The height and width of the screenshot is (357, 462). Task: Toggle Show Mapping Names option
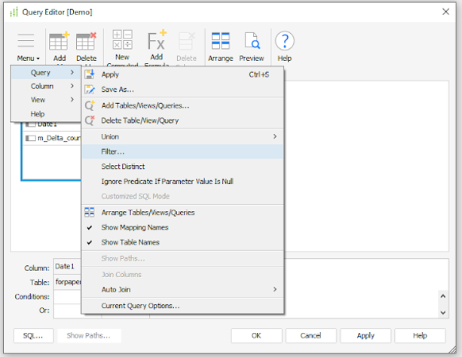(x=135, y=227)
